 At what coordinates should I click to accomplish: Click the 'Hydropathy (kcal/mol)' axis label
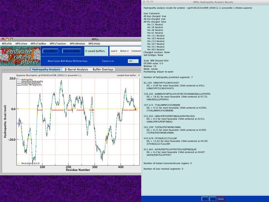point(5,121)
